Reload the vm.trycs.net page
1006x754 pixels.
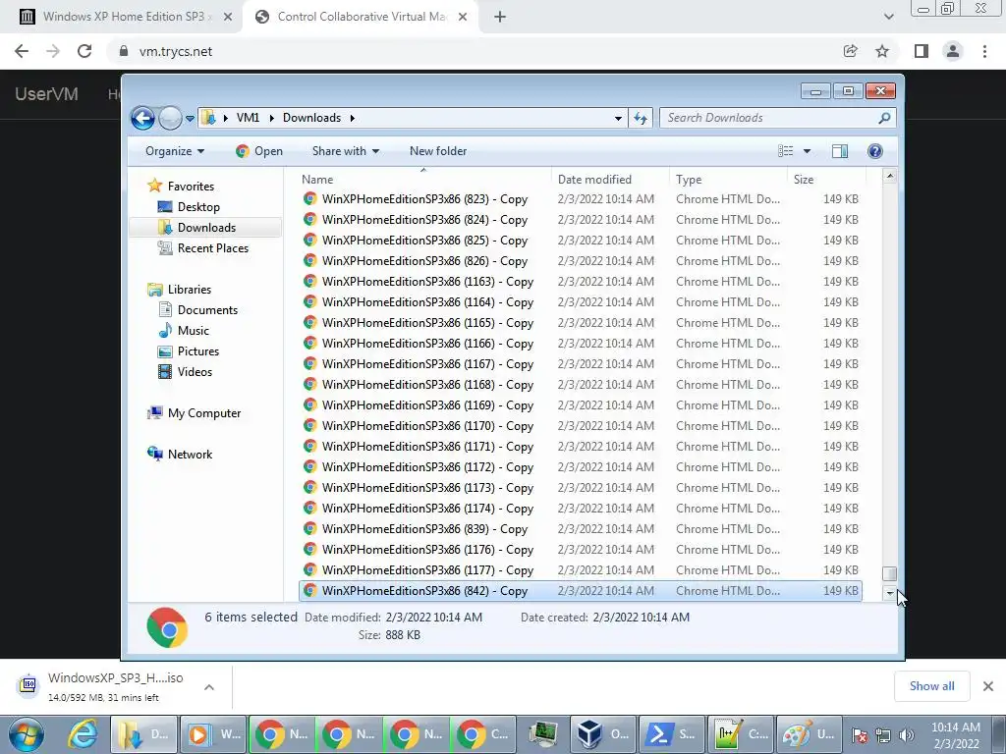click(x=84, y=51)
